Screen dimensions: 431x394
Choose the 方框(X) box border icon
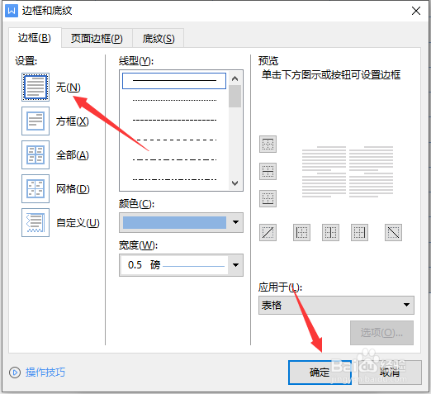(36, 121)
